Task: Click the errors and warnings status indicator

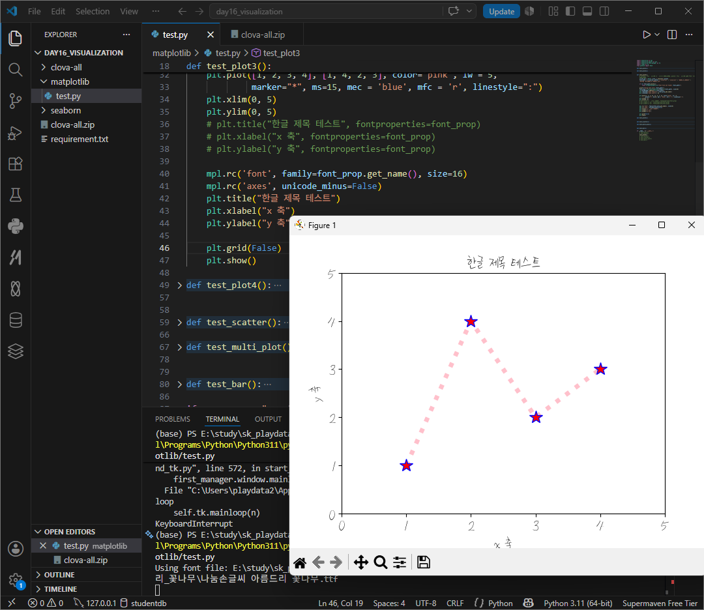Action: (46, 603)
